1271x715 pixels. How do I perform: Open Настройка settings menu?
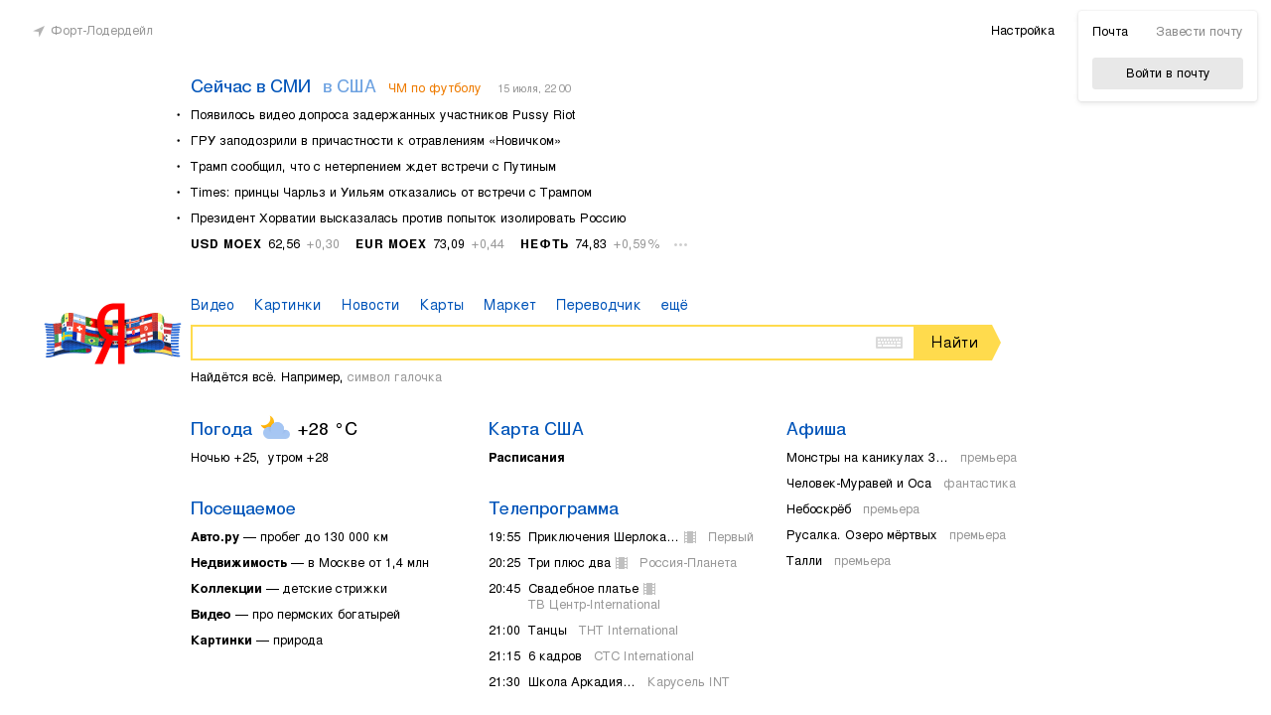click(1023, 31)
